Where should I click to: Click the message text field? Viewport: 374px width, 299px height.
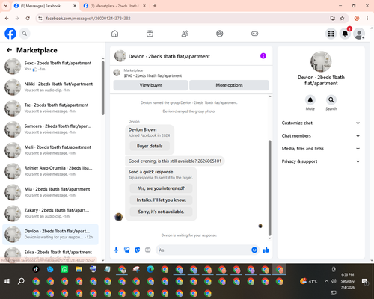203,250
